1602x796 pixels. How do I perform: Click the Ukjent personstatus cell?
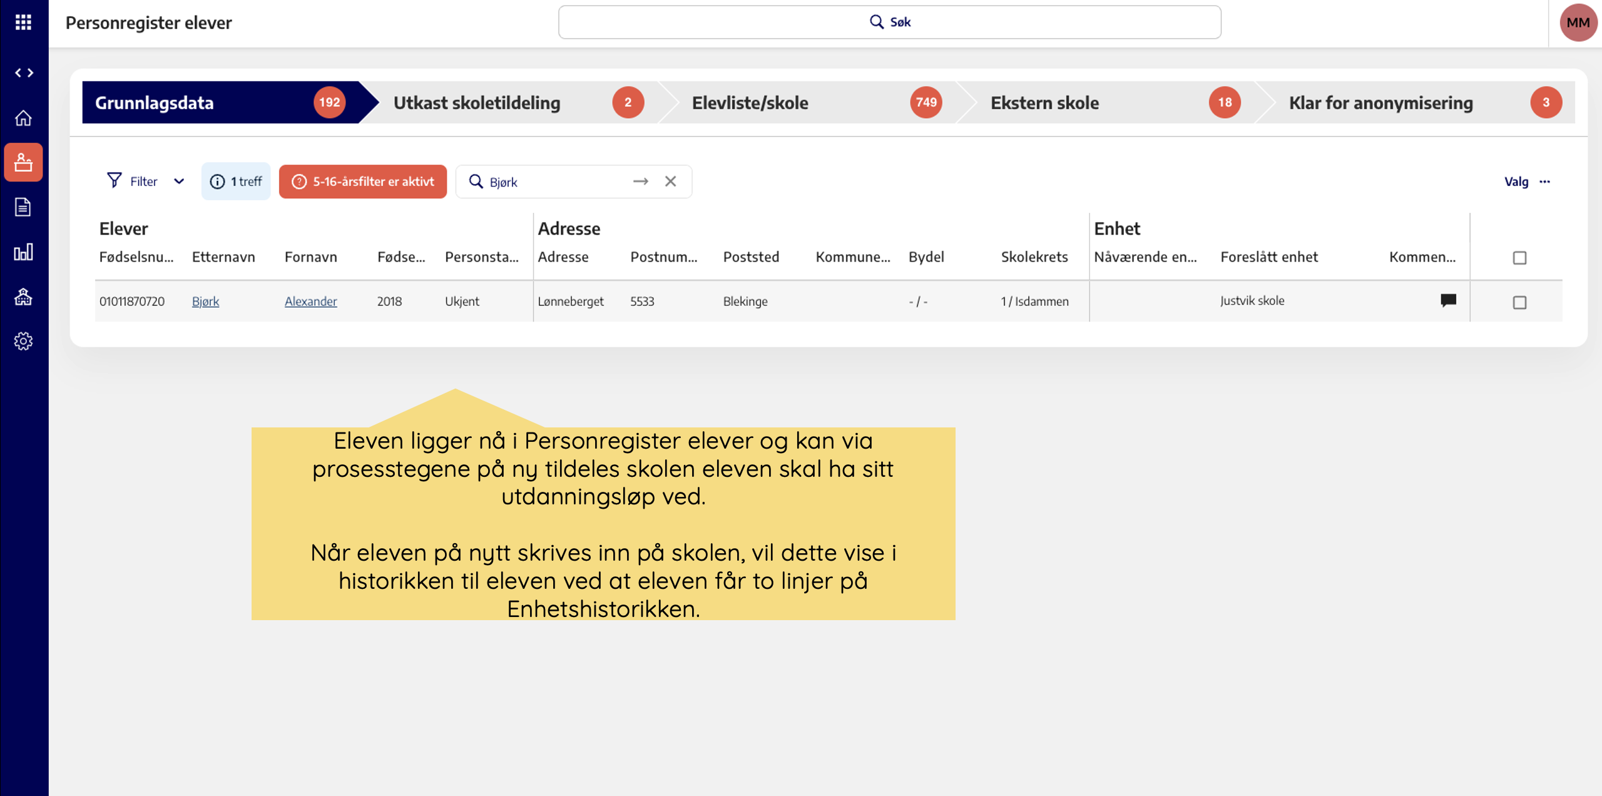click(462, 301)
